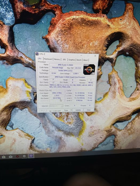Click the Tools button
This screenshot has height=186, width=140.
pos(66,110)
